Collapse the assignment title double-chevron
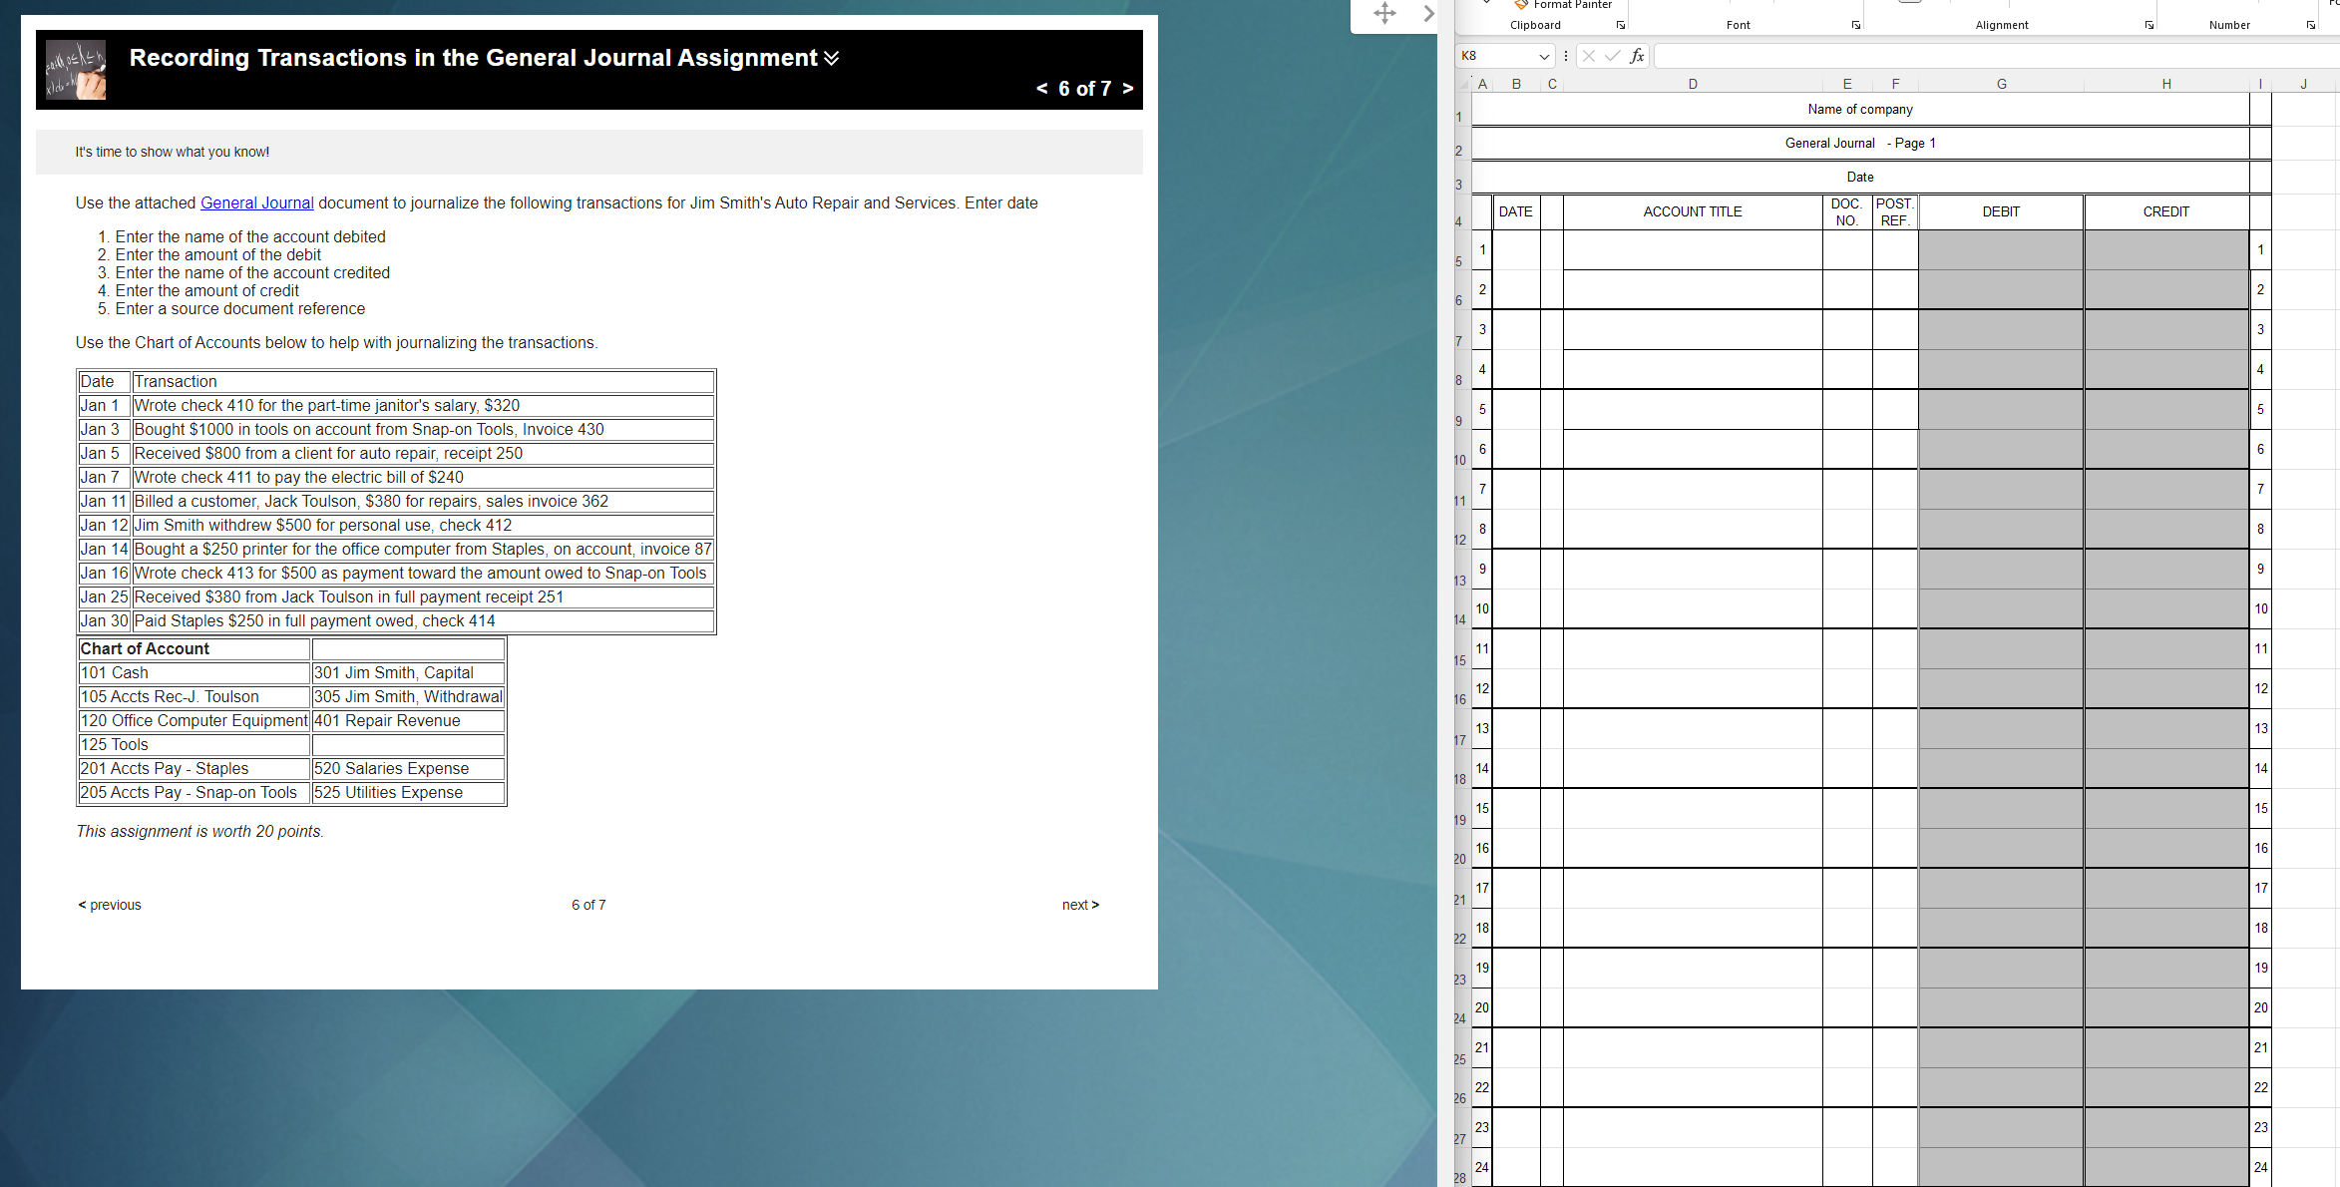2340x1187 pixels. [x=831, y=58]
